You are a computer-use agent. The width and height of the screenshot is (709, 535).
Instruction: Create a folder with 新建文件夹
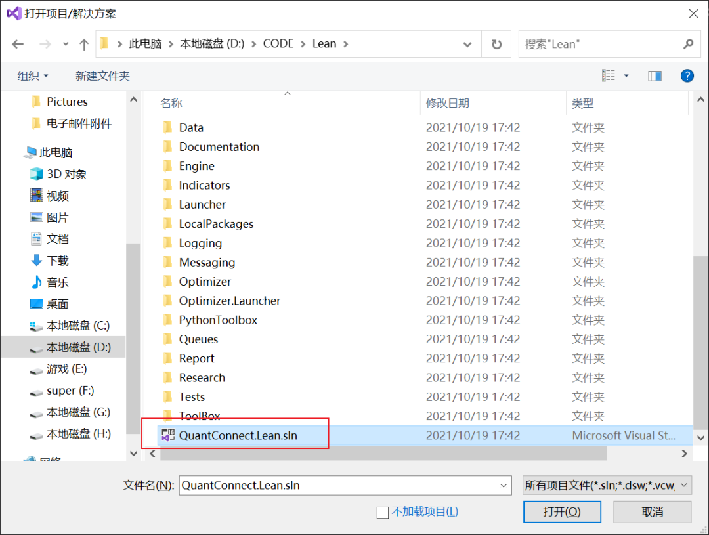(102, 75)
